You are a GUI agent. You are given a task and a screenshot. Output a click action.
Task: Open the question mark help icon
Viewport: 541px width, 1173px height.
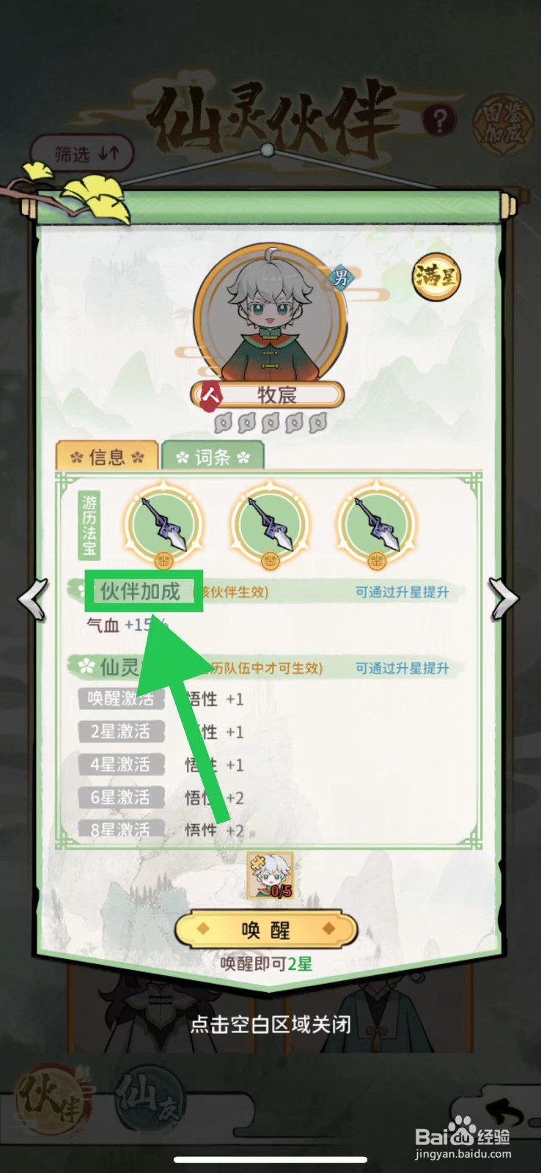tap(439, 120)
